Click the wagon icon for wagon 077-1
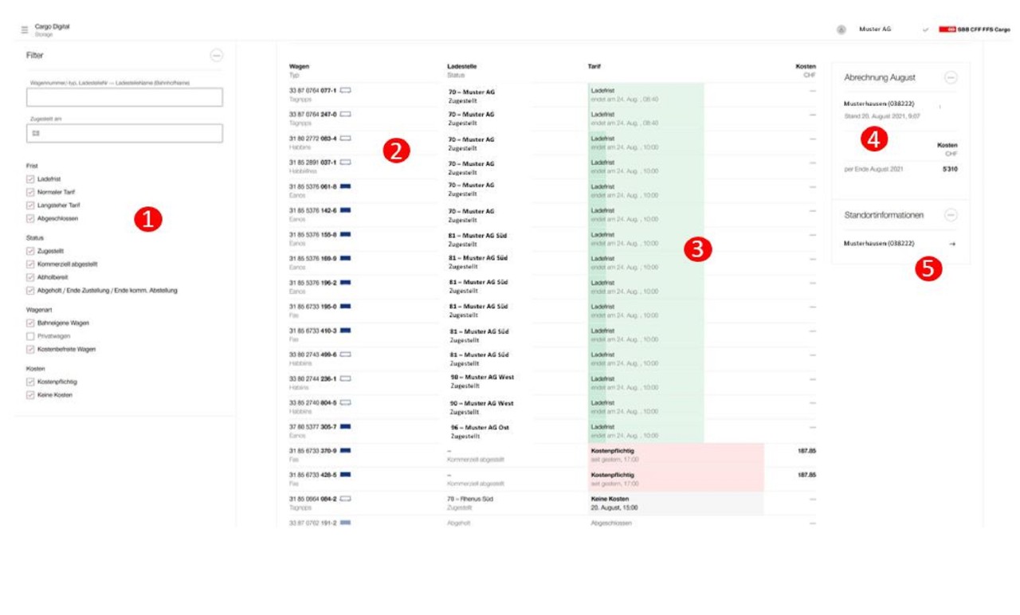 [346, 91]
